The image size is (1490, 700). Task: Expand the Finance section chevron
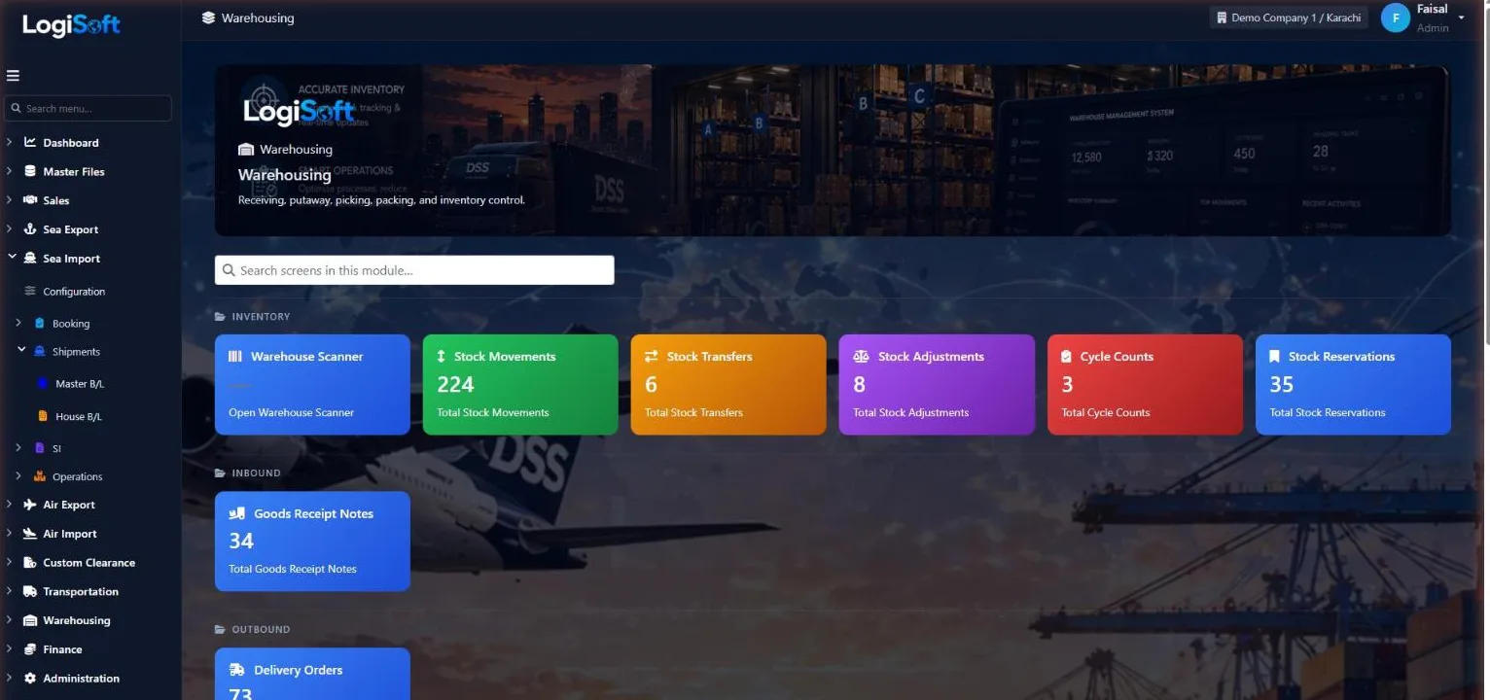[x=10, y=648]
